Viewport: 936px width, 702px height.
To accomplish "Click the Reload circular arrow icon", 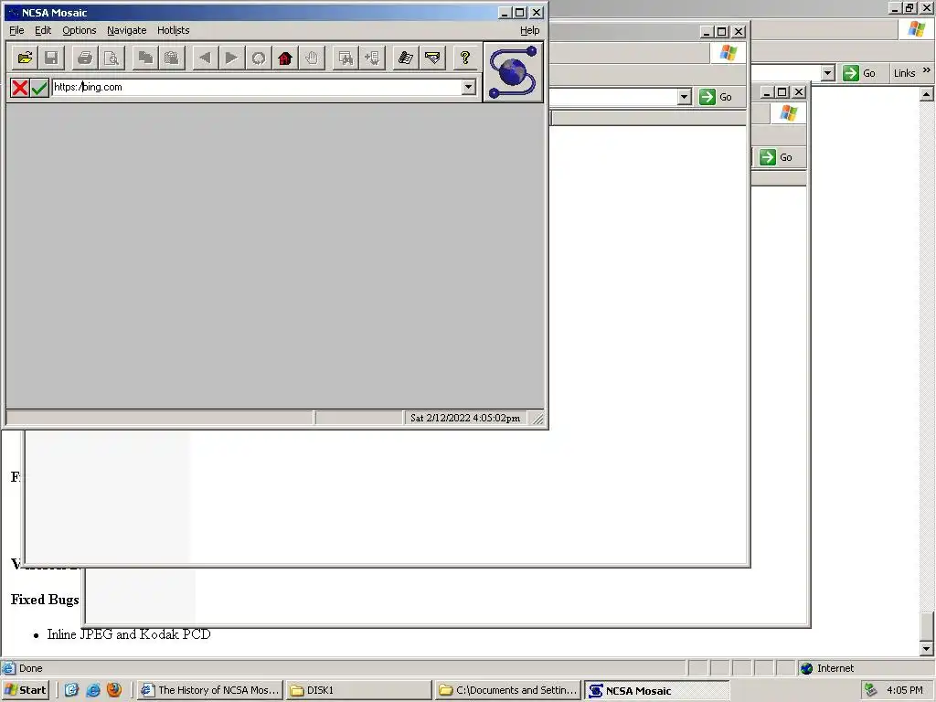I will pyautogui.click(x=259, y=58).
